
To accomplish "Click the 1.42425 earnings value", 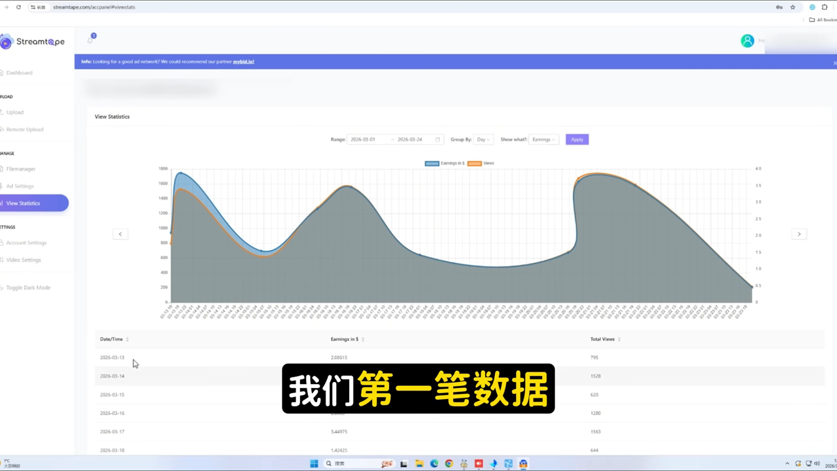I will 339,450.
